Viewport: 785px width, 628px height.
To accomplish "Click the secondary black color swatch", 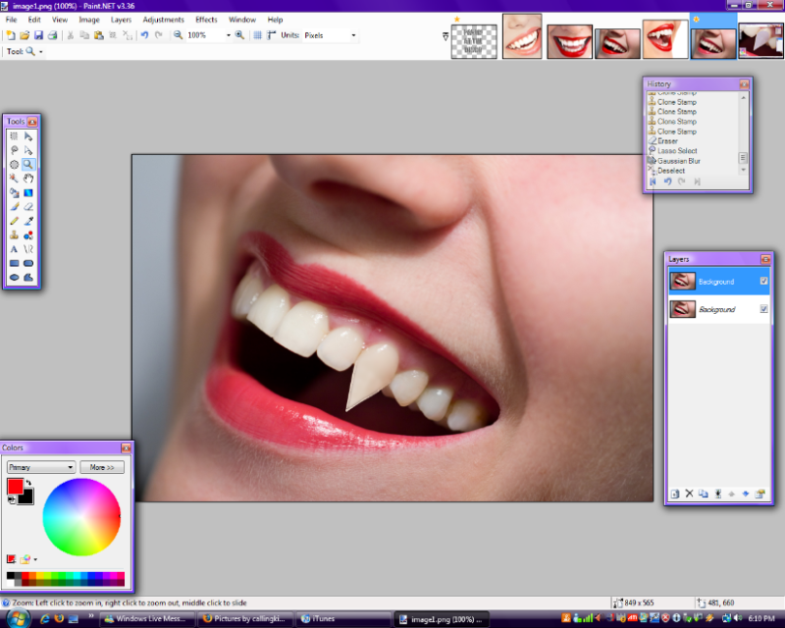I will coord(27,497).
